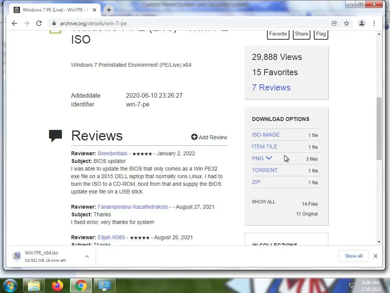Click the 14 Files text
Screen dimensions: 390x293
click(x=310, y=204)
